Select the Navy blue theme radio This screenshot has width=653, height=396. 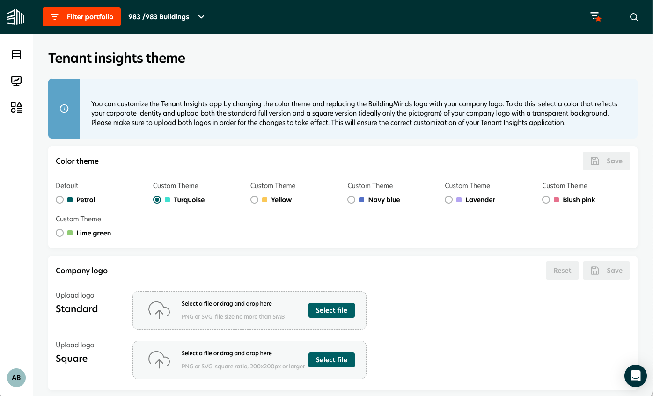click(352, 200)
